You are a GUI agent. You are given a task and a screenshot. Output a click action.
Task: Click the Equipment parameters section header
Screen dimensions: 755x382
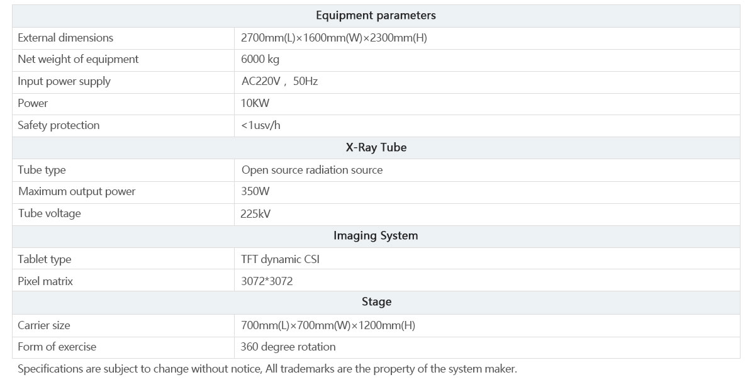376,16
